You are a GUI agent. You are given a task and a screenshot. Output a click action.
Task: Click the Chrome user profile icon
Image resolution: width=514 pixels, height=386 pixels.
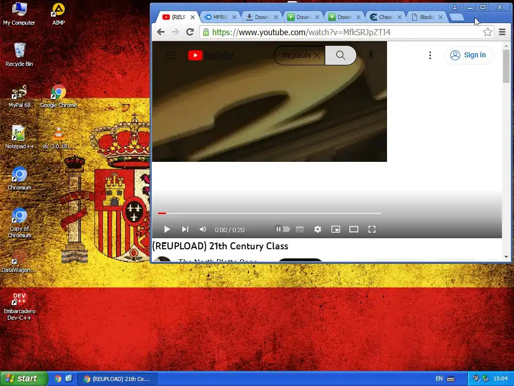coord(455,7)
